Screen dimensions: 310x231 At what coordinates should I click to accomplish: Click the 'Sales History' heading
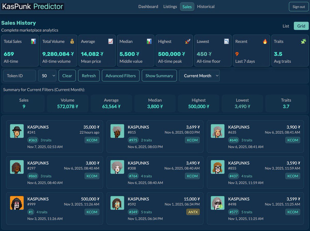point(19,23)
